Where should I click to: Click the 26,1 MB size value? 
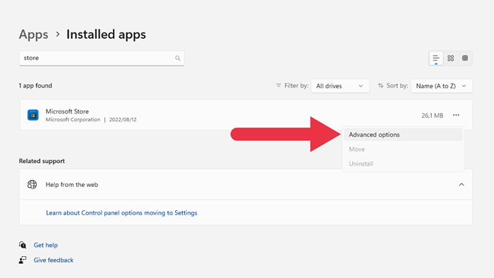(x=432, y=116)
